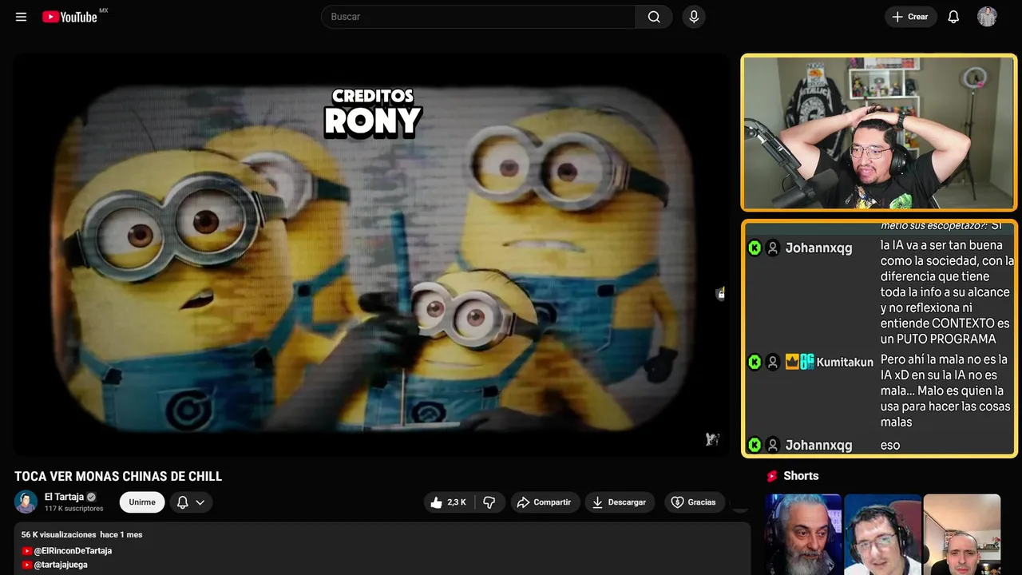Click the Compartir share button
Image resolution: width=1022 pixels, height=575 pixels.
click(544, 502)
